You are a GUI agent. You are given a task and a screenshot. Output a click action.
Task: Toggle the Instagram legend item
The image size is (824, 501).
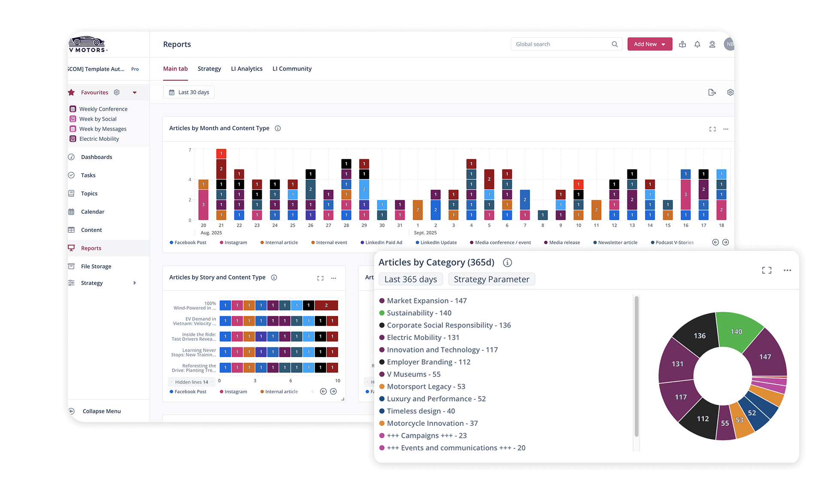[x=233, y=242]
